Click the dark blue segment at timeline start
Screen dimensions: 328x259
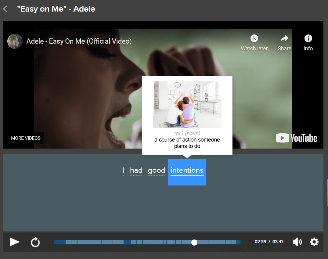click(x=59, y=242)
